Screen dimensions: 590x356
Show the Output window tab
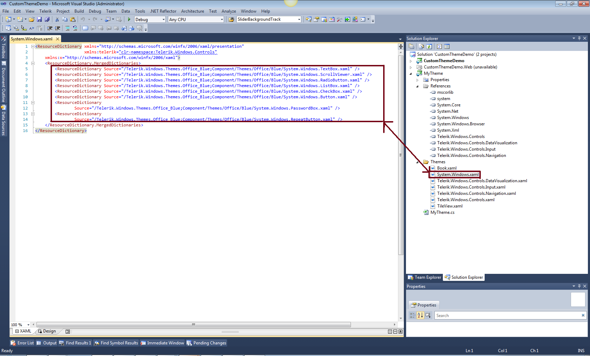pos(47,343)
